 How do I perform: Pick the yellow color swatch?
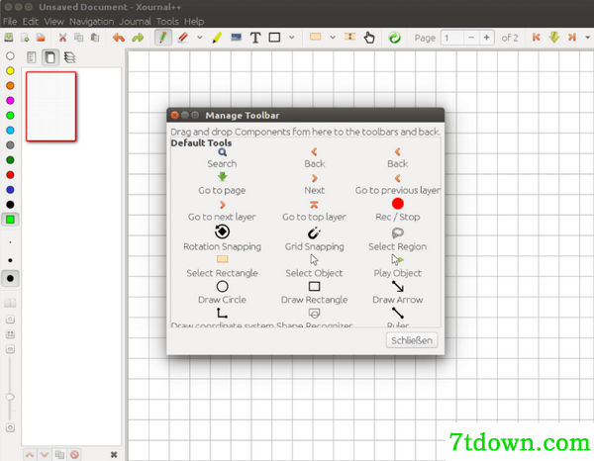[x=10, y=71]
